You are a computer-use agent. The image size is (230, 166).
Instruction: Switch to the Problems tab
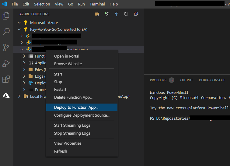tap(162, 80)
